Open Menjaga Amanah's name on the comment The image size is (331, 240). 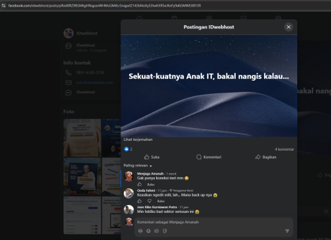pos(150,174)
